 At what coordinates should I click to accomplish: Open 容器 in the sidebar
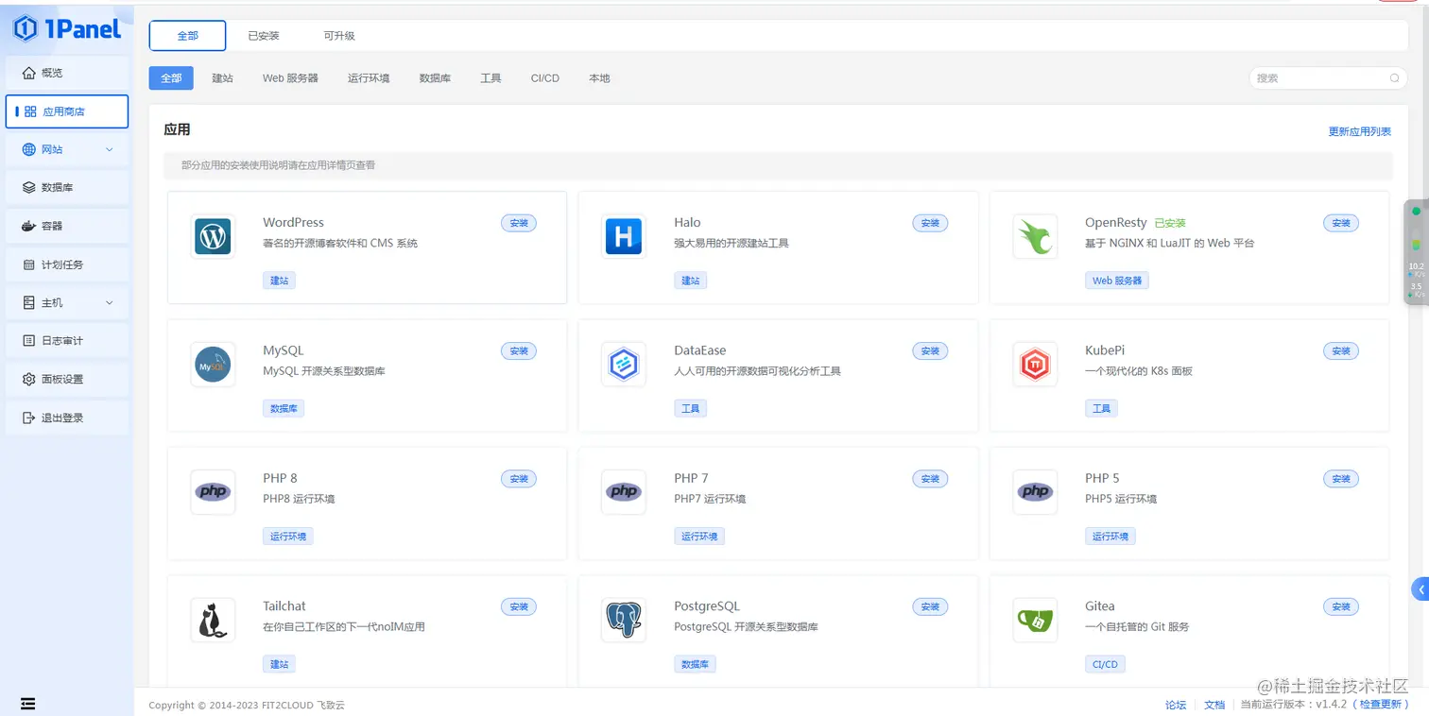point(67,227)
